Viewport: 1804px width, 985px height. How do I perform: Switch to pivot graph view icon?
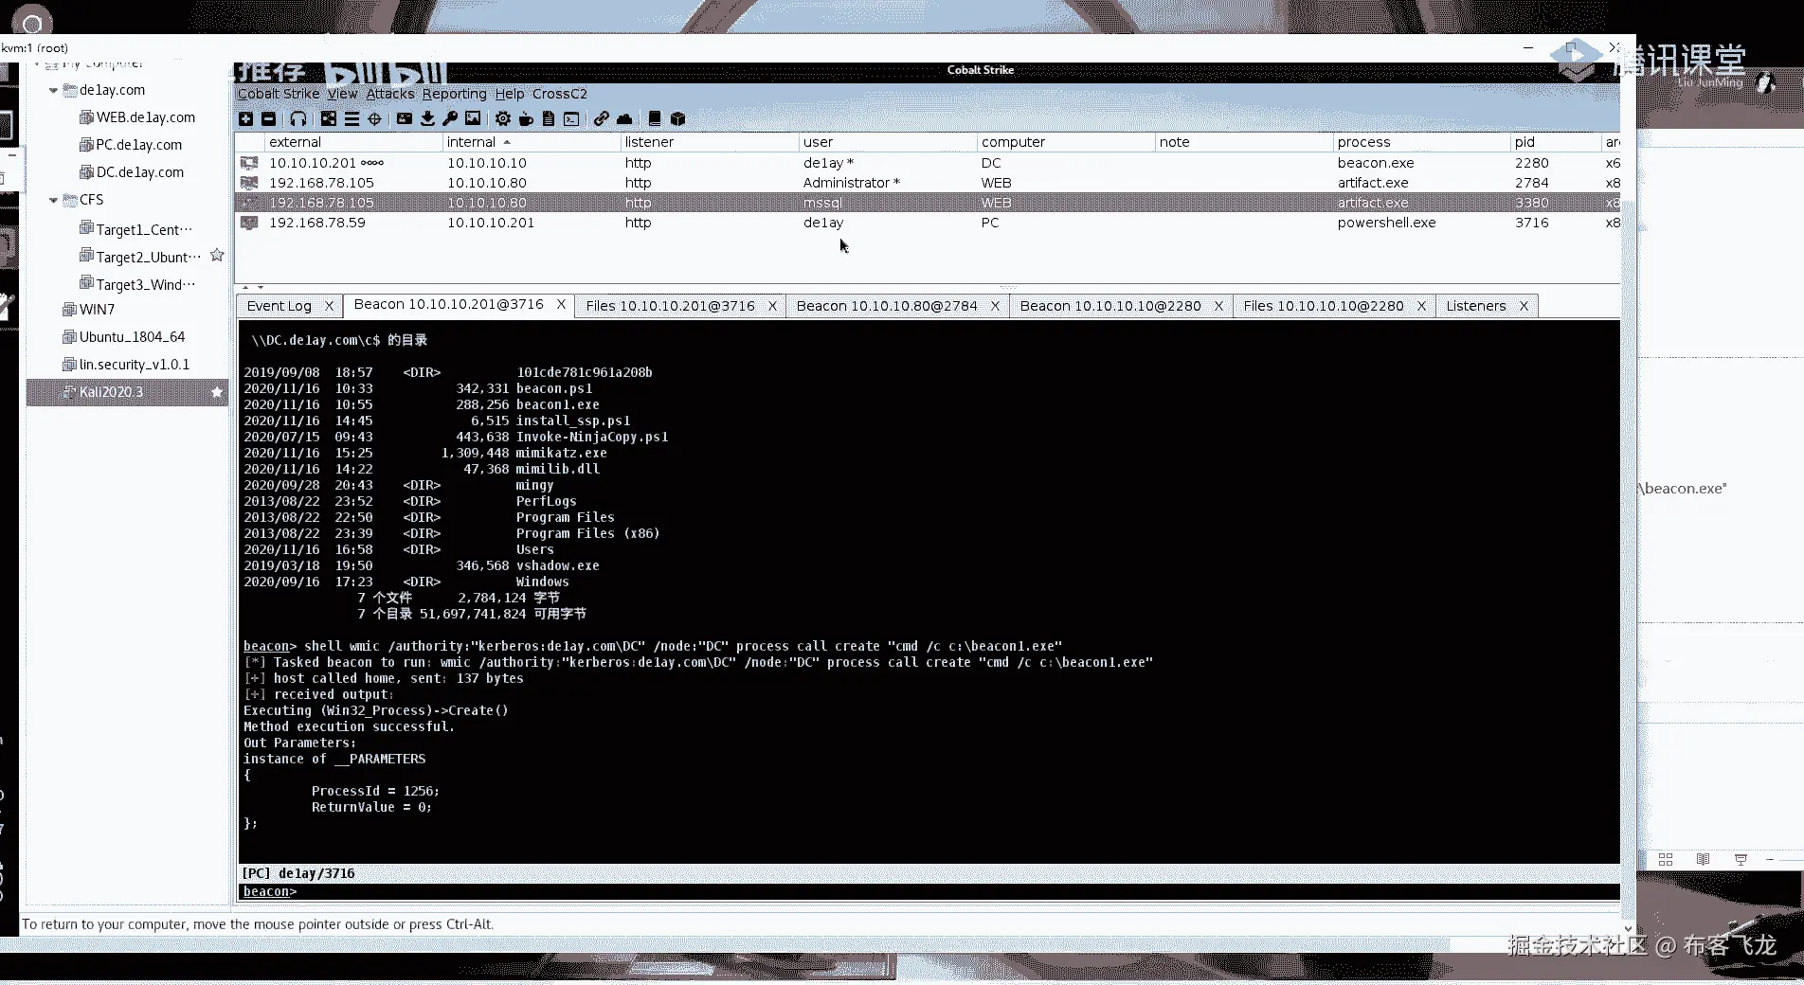coord(329,118)
